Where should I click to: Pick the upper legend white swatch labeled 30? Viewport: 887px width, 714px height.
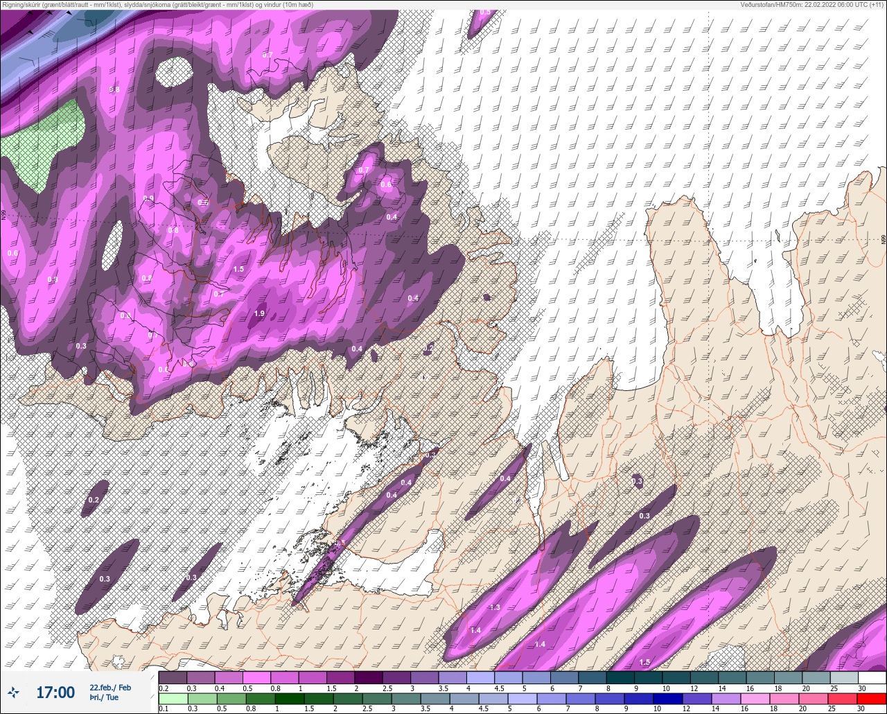[x=872, y=677]
